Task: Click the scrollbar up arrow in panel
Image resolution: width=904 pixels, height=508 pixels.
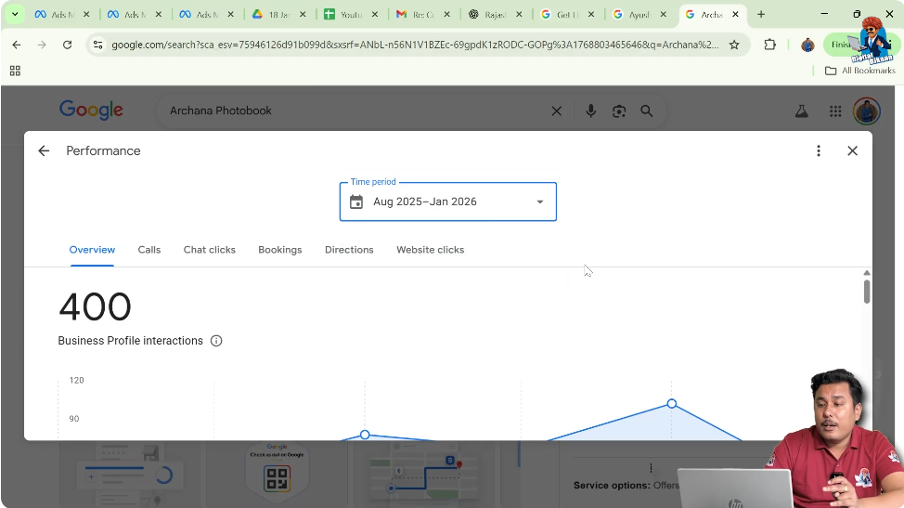Action: point(867,273)
